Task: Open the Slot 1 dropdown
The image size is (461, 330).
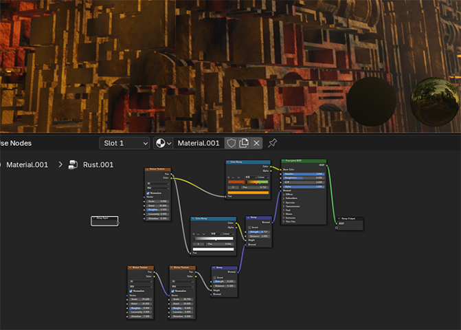Action: coord(124,143)
